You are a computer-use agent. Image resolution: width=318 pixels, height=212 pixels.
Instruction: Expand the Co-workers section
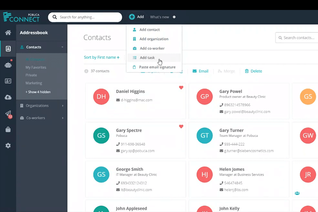click(63, 118)
